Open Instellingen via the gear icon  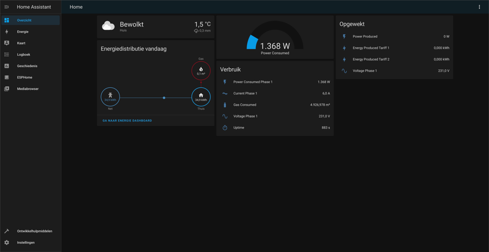[7, 242]
